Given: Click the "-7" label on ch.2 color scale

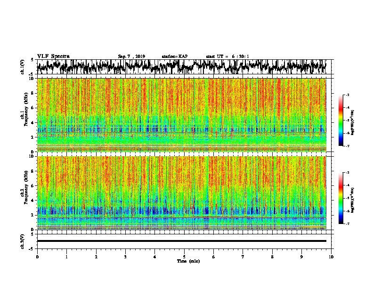Looking at the screenshot, I should (x=347, y=224).
